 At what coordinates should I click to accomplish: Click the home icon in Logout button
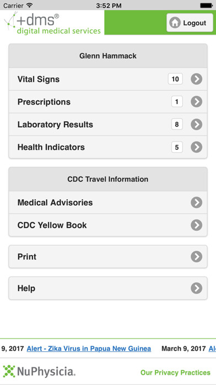175,23
